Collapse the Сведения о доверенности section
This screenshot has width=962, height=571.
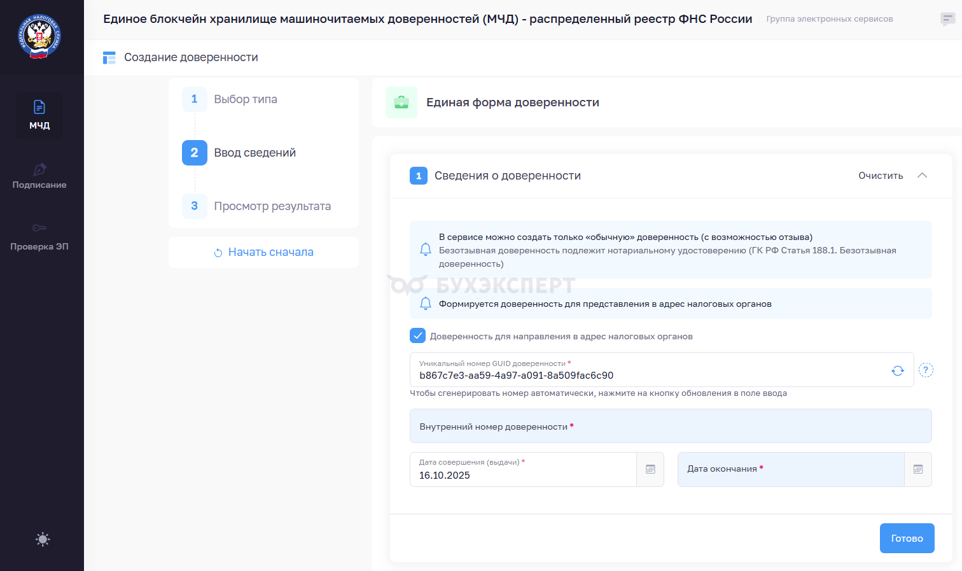click(x=922, y=176)
